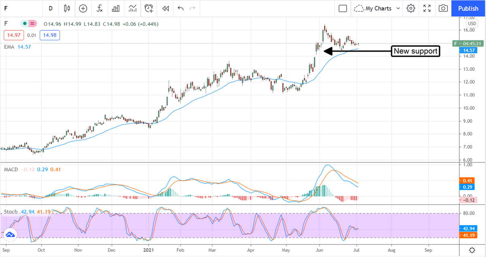Enter fullscreen mode

(427, 8)
